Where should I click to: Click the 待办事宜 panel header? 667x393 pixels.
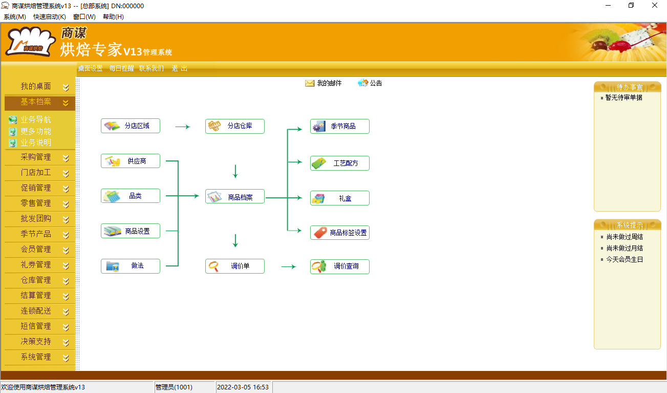[628, 87]
